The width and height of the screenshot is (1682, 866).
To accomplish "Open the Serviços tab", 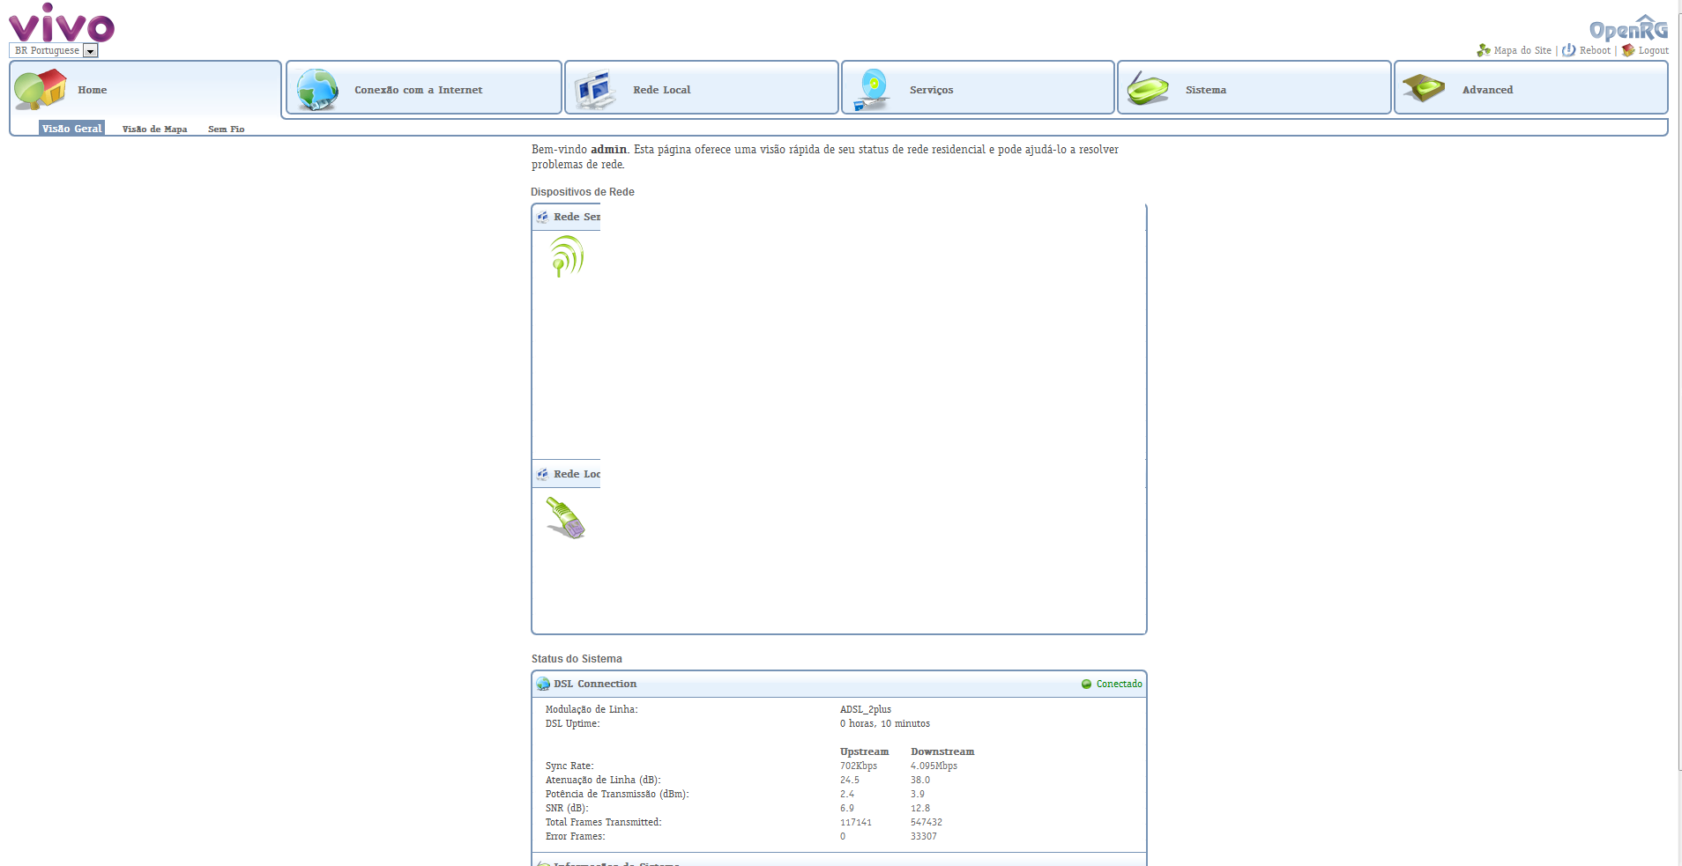I will coord(979,87).
